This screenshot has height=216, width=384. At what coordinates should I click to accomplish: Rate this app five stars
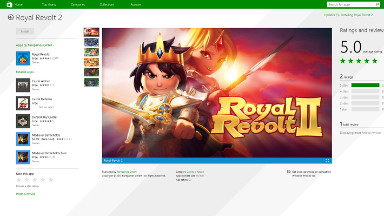[51, 180]
